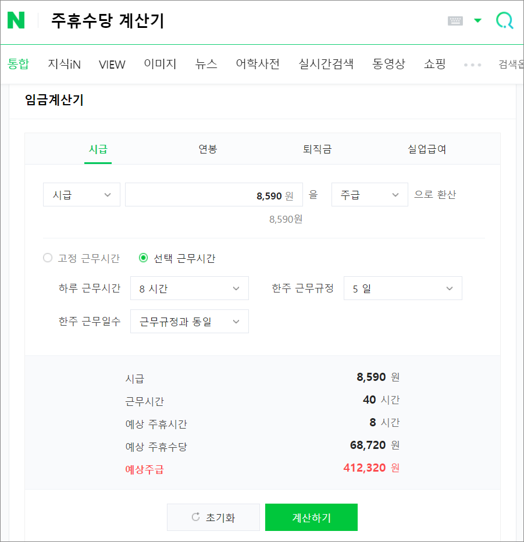Open the 시급 wage type dropdown
This screenshot has width=524, height=542.
click(81, 194)
